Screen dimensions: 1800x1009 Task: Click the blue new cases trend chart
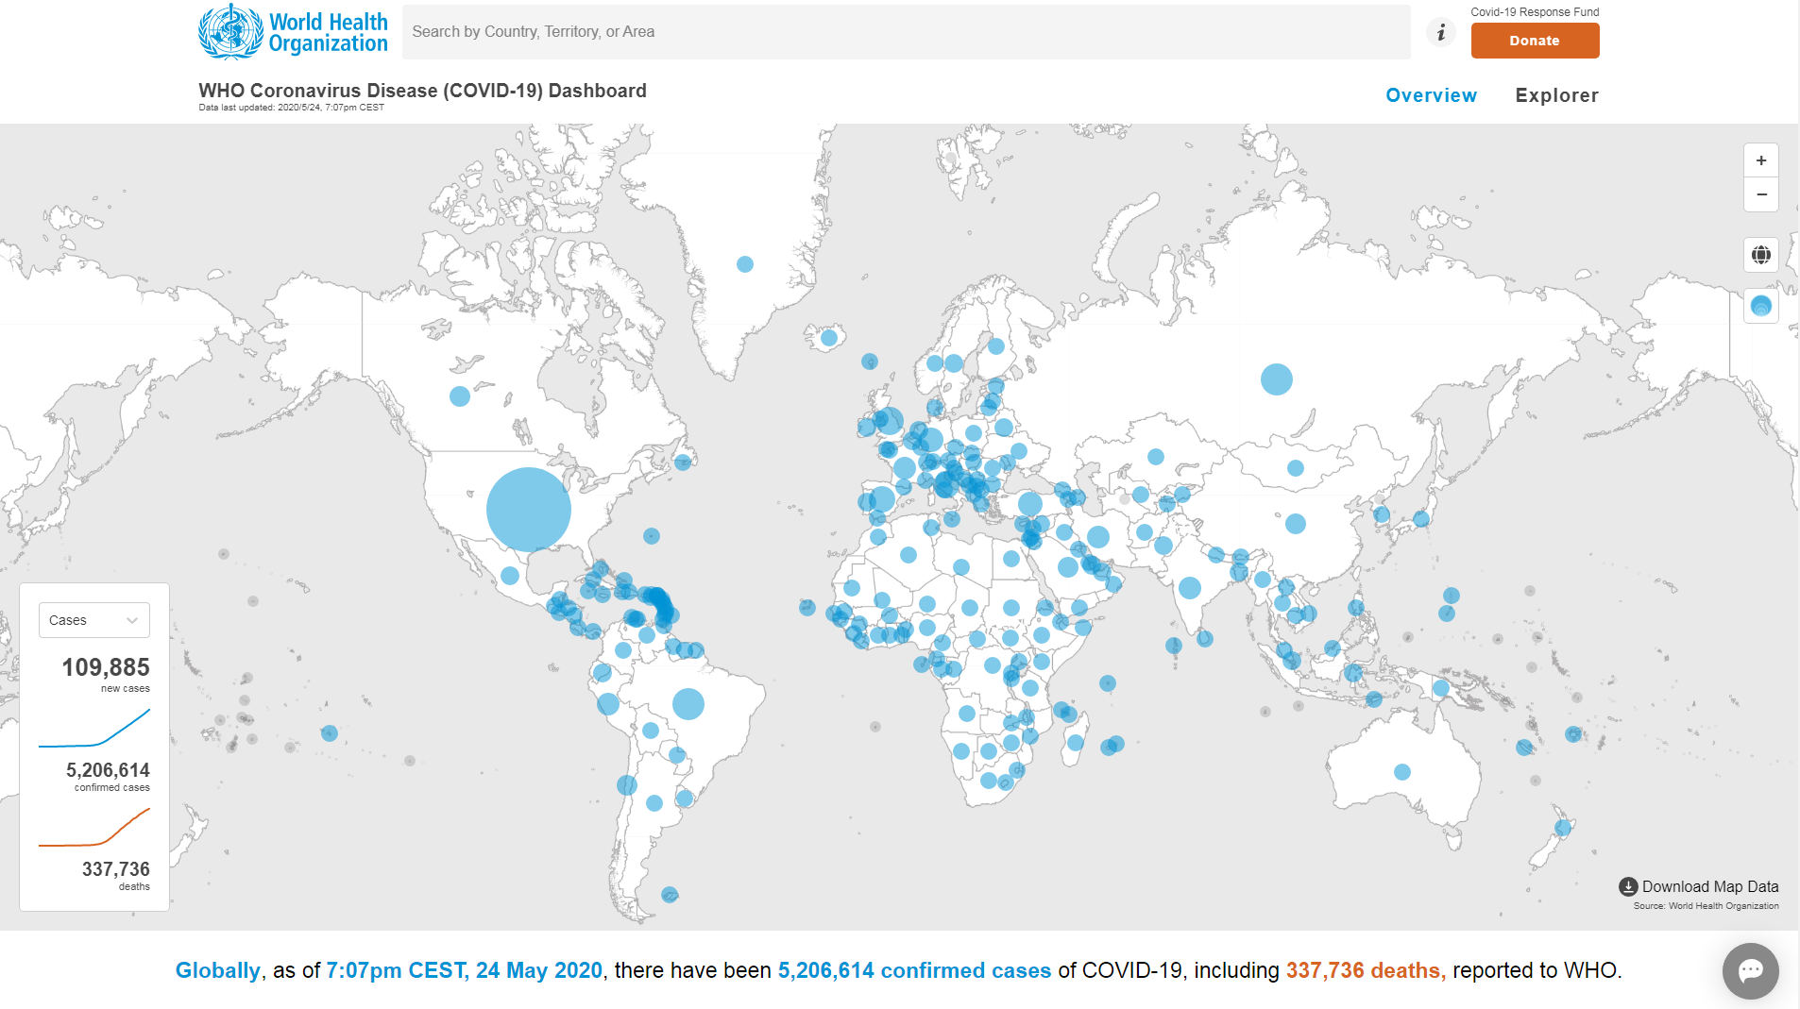click(x=94, y=728)
